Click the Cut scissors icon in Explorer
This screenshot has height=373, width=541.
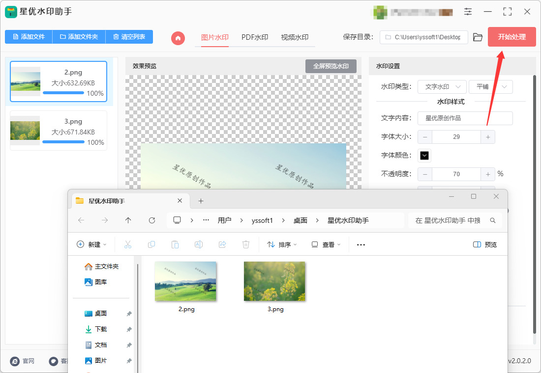click(x=128, y=244)
